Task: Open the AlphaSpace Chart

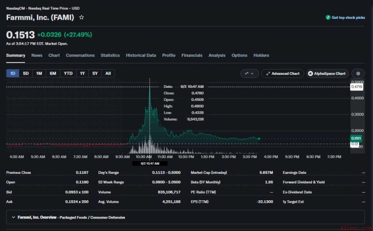Action: pos(327,73)
